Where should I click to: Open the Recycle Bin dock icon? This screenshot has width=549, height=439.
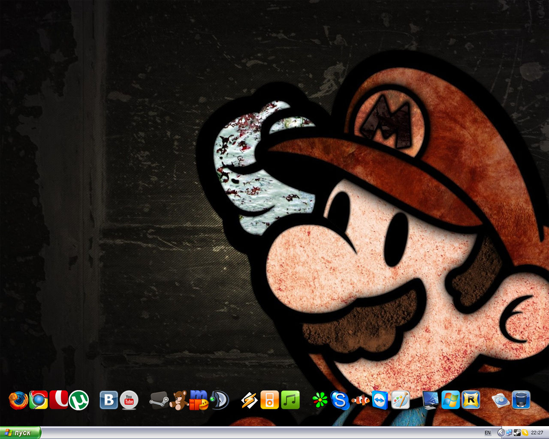pyautogui.click(x=521, y=400)
